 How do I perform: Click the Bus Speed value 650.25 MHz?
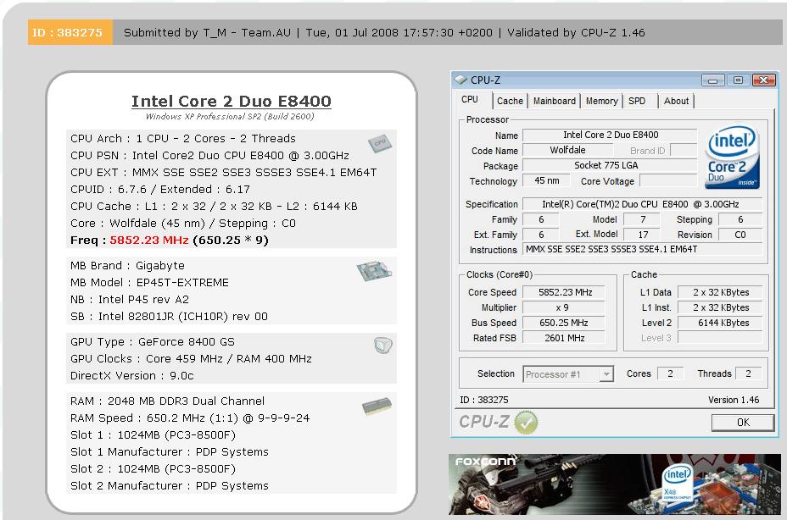pyautogui.click(x=564, y=323)
